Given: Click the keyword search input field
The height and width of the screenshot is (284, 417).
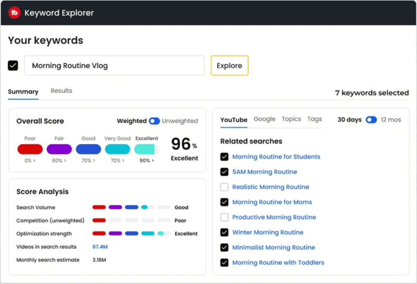Looking at the screenshot, I should 114,65.
